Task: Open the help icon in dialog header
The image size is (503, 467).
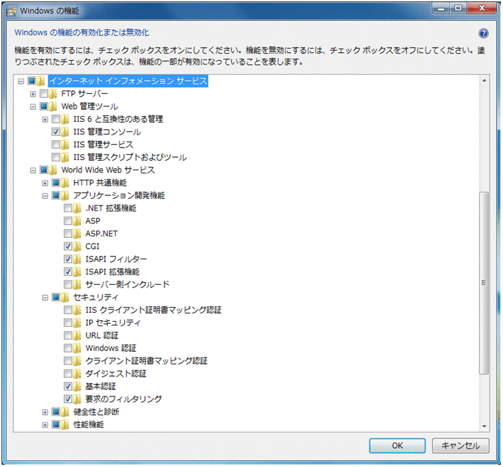Action: [x=483, y=33]
